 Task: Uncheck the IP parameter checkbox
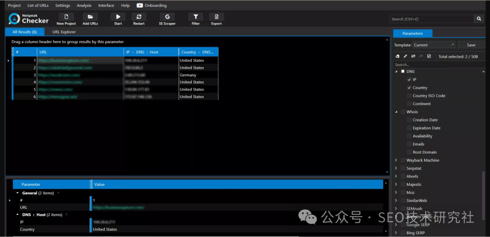pos(409,80)
